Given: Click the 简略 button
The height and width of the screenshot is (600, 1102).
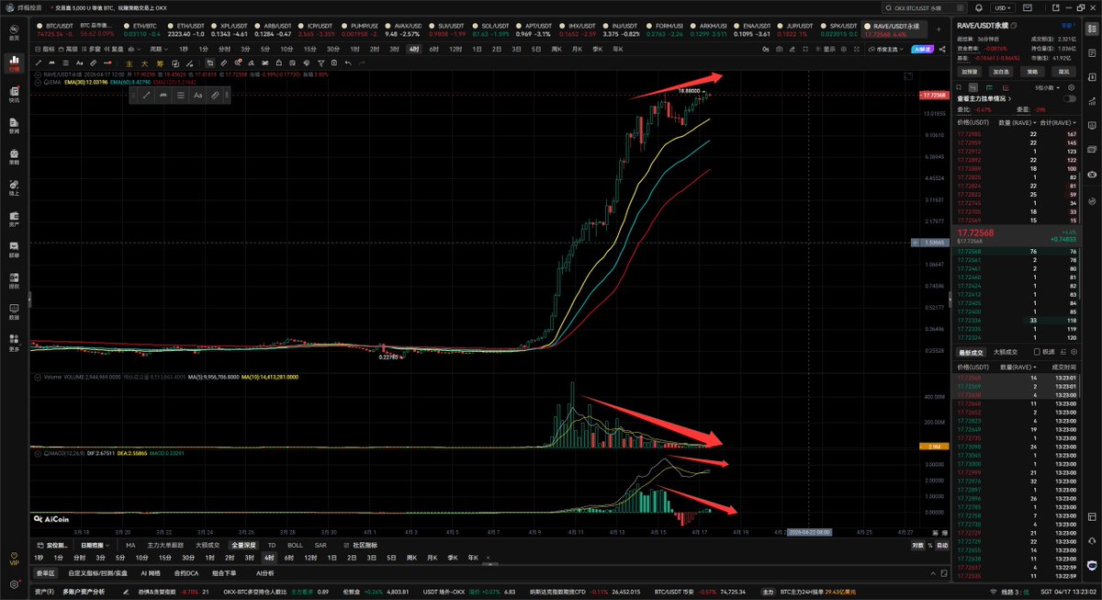Looking at the screenshot, I should pyautogui.click(x=1032, y=72).
